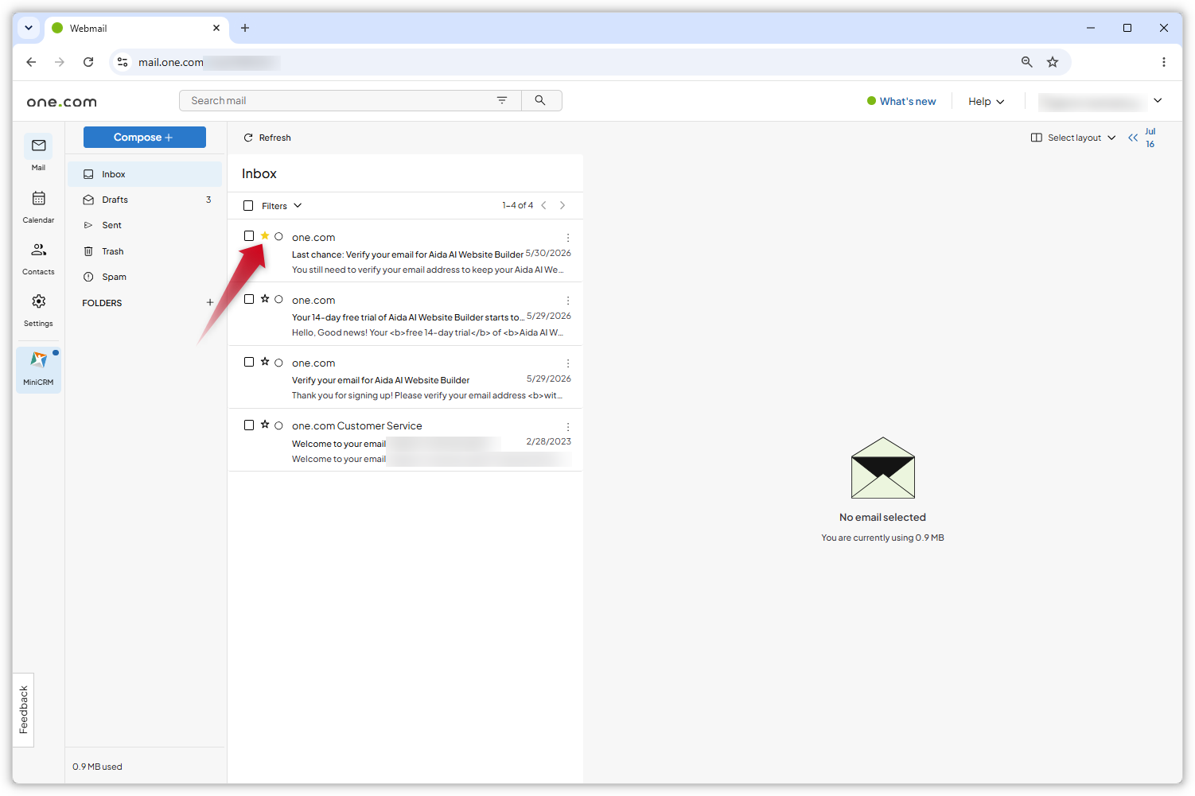Click the search magnifier button in mail search
1195x796 pixels.
click(540, 100)
